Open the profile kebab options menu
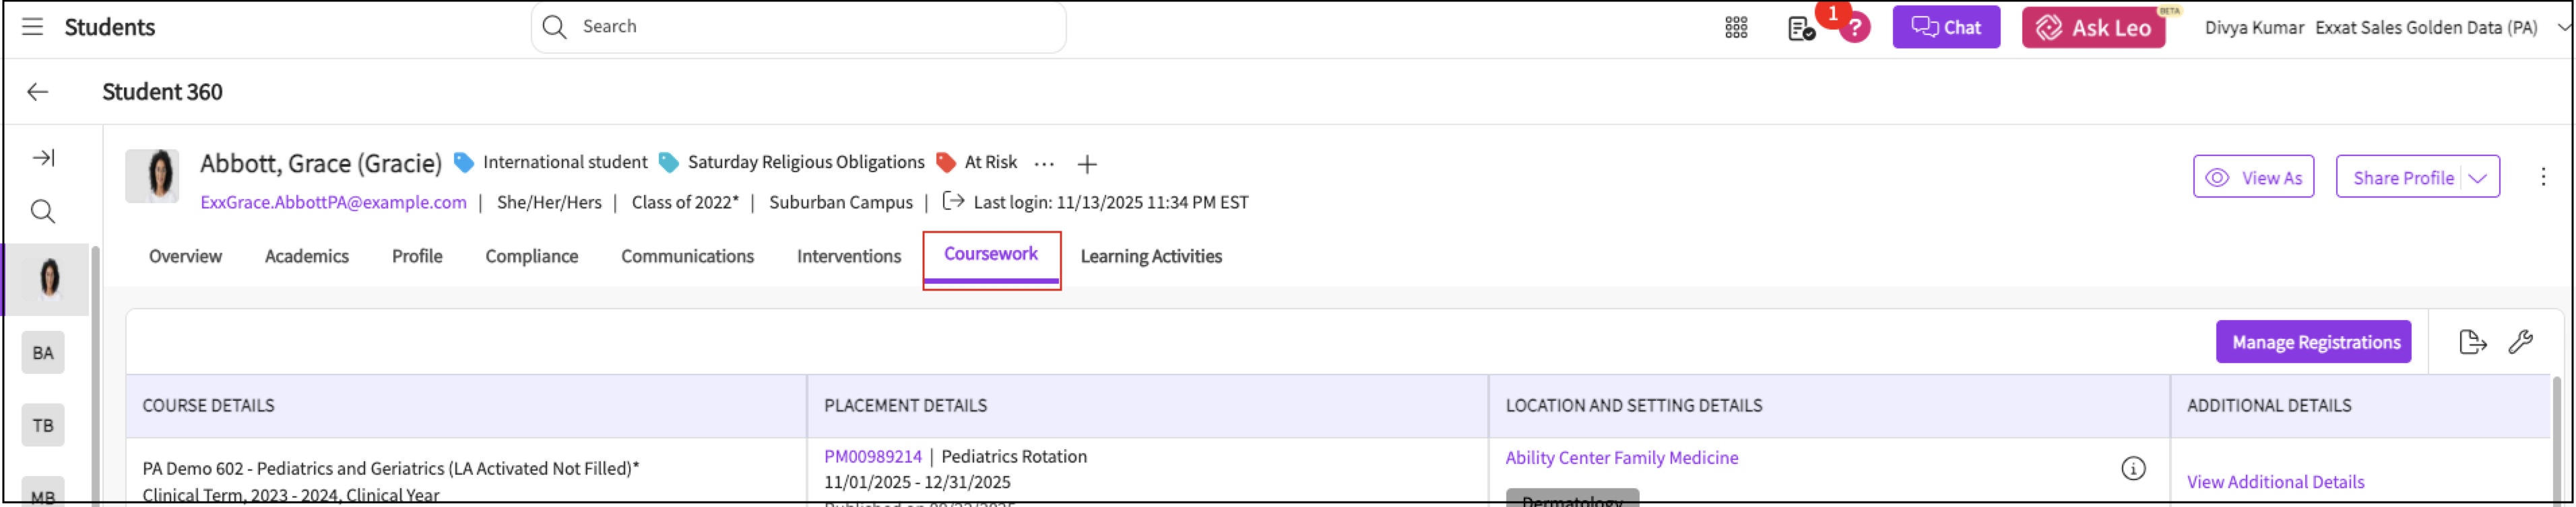This screenshot has height=507, width=2576. click(2543, 178)
